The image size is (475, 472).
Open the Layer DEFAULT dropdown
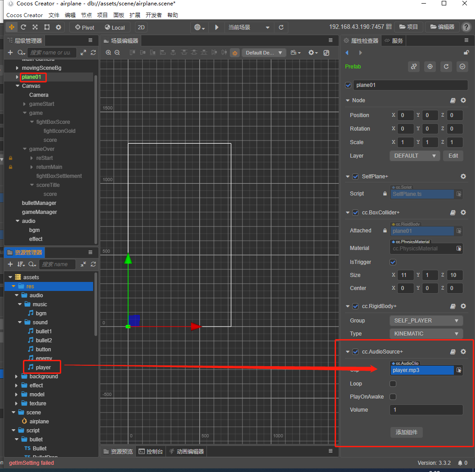(415, 156)
